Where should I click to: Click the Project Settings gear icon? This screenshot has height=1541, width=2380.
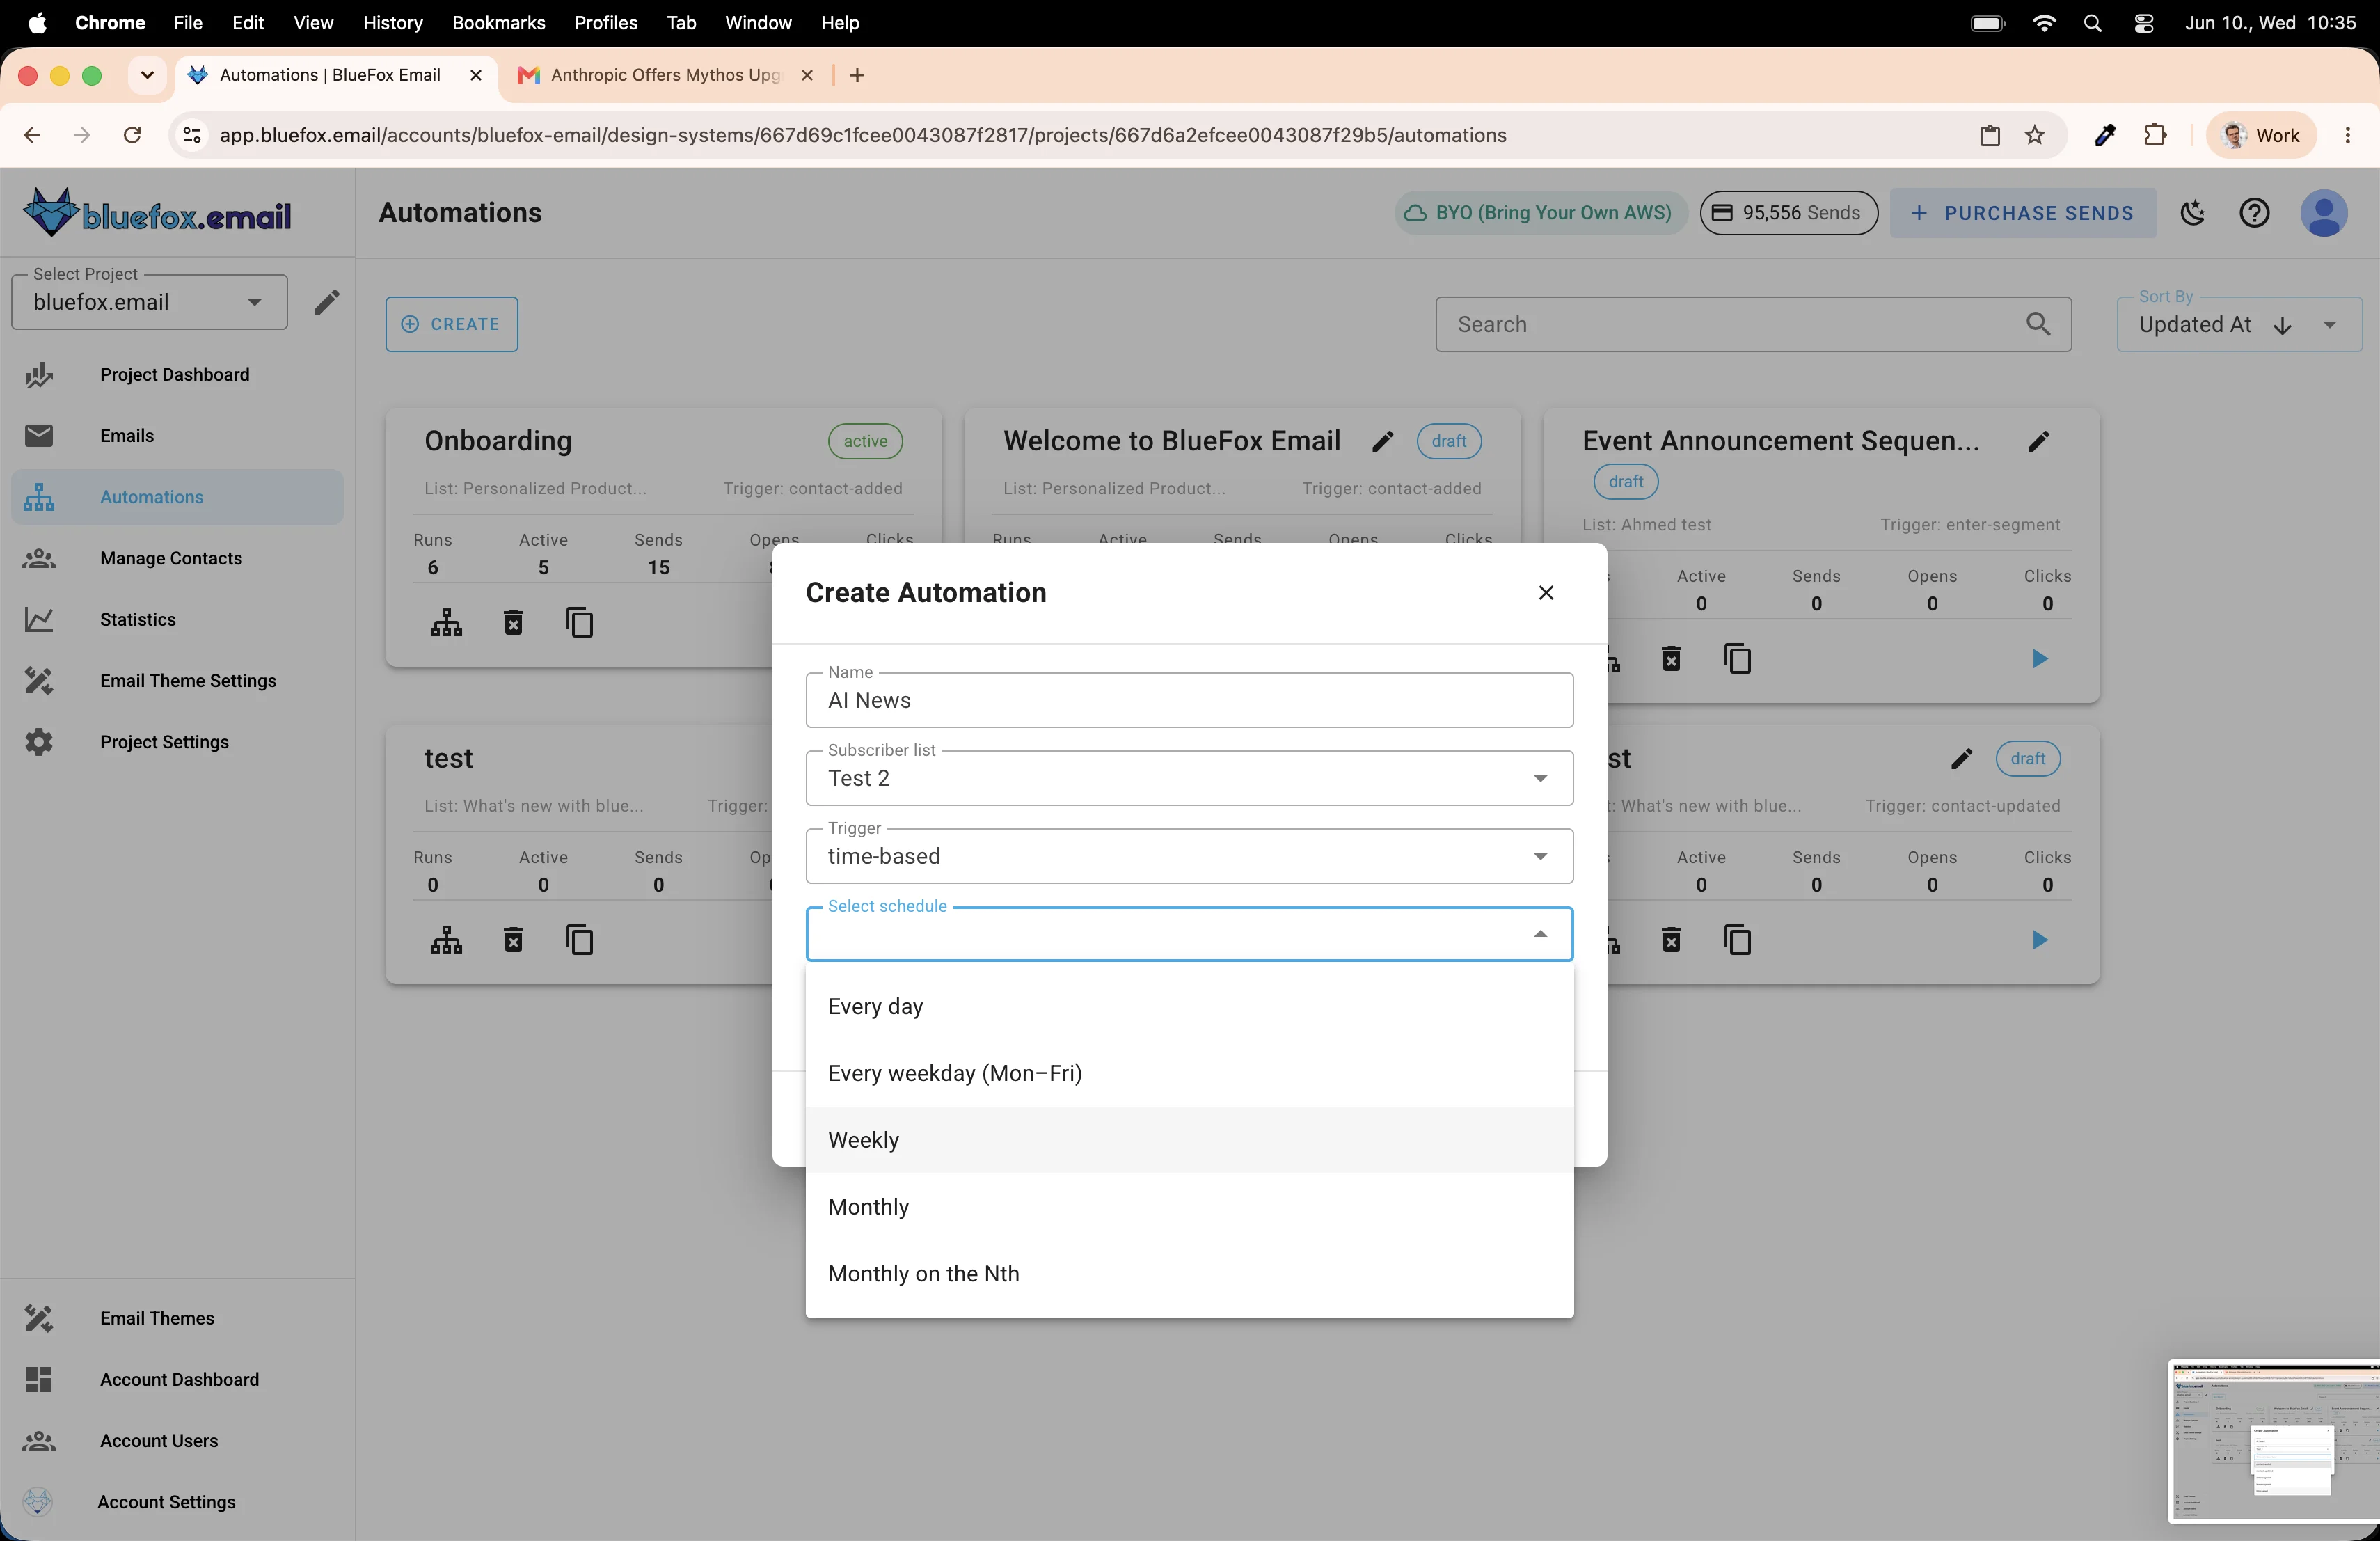39,742
